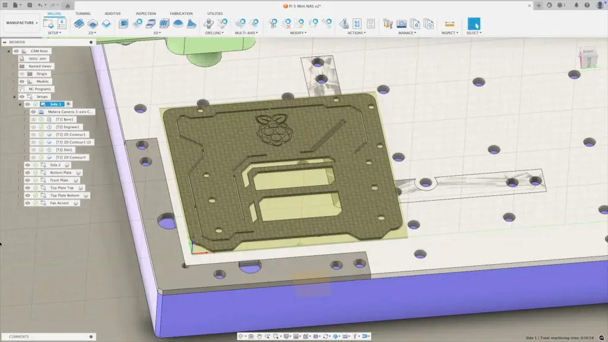Switch to the Turning tab
Viewport: 608px width, 342px height.
pyautogui.click(x=83, y=13)
